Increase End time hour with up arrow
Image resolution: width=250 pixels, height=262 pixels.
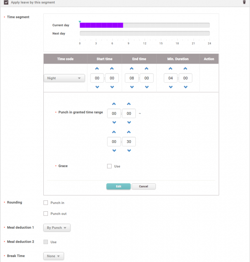[132, 69]
